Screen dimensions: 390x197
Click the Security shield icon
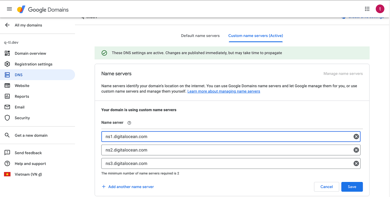tap(8, 118)
